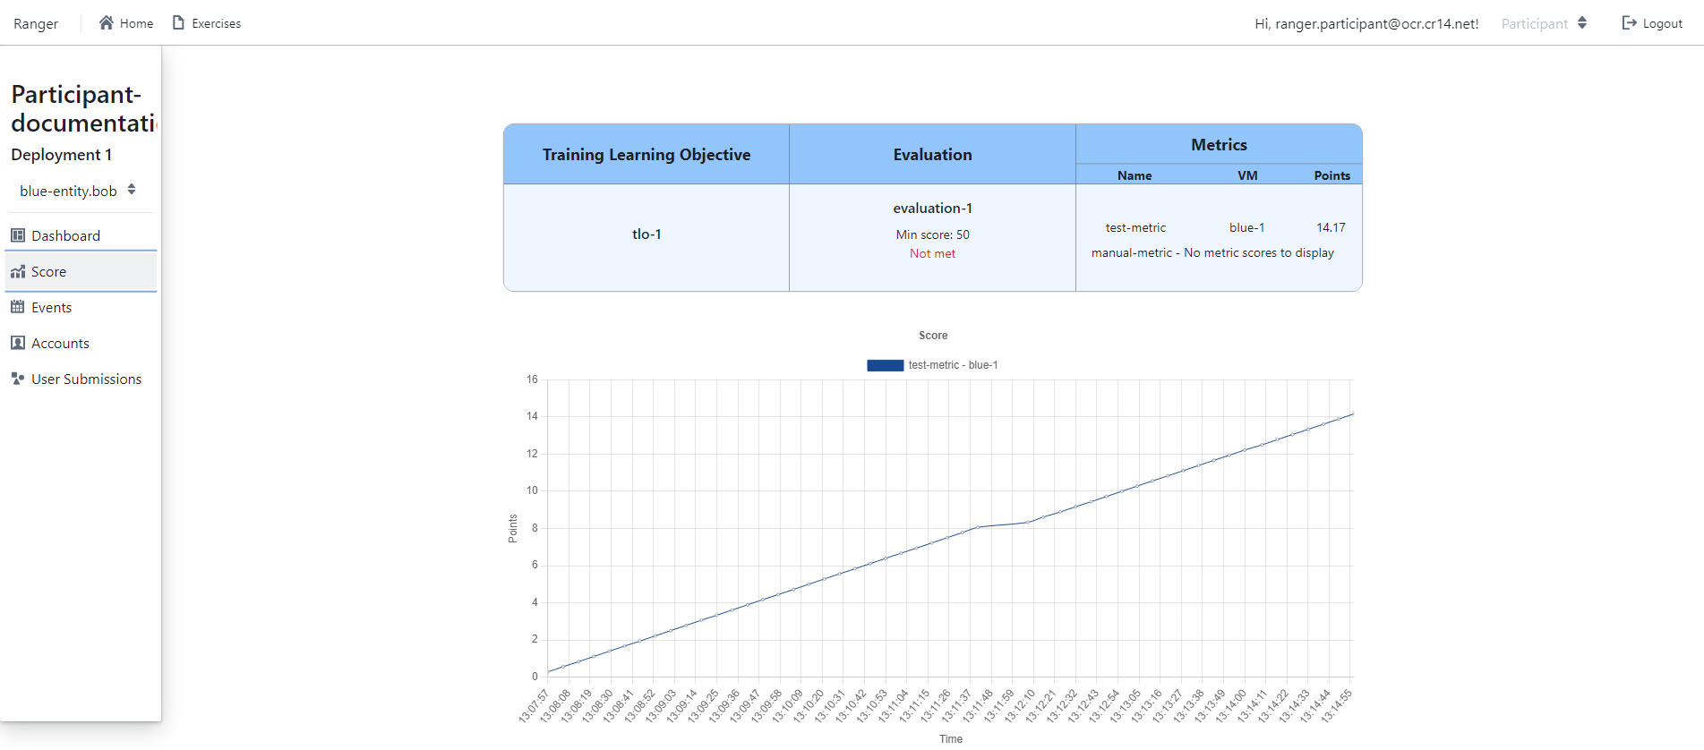The width and height of the screenshot is (1704, 750).
Task: Click the Dashboard panel icon in sidebar
Action: pyautogui.click(x=18, y=235)
